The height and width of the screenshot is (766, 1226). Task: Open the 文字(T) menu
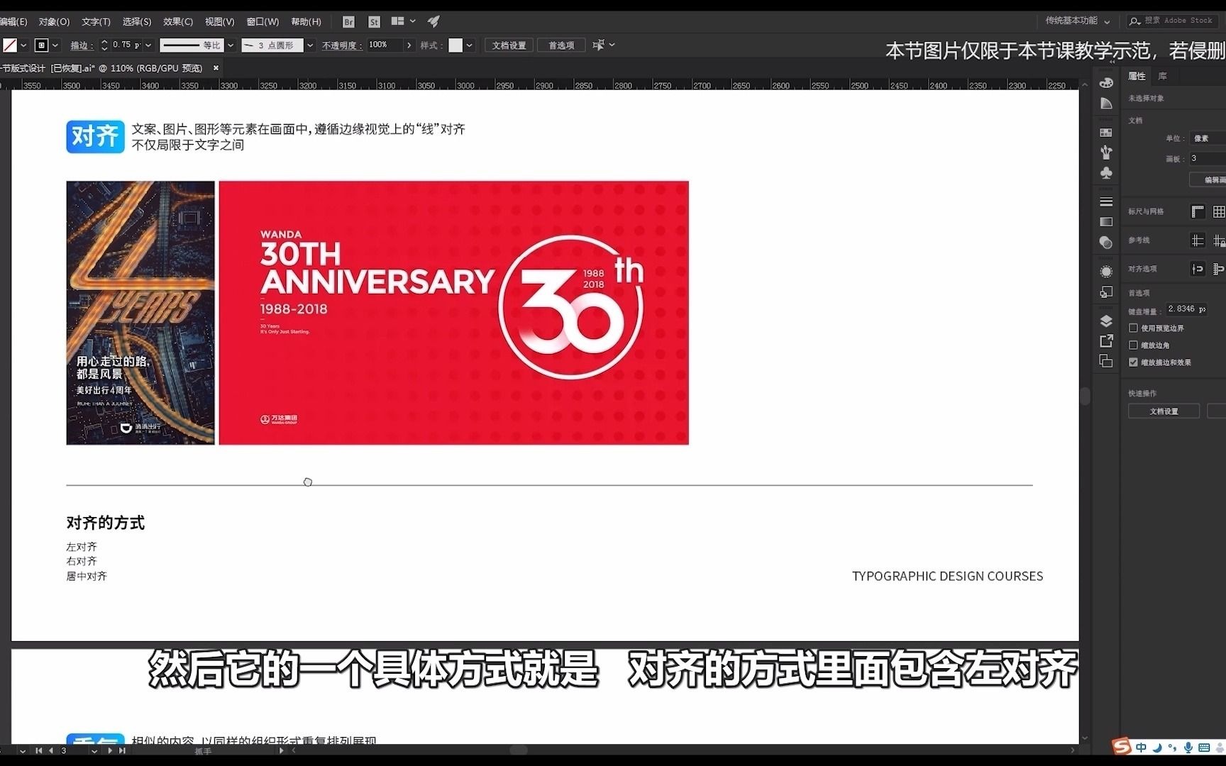click(96, 22)
